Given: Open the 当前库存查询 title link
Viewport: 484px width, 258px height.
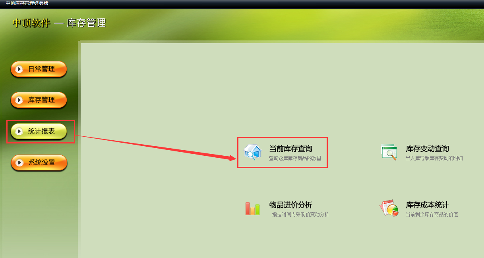Looking at the screenshot, I should click(291, 149).
